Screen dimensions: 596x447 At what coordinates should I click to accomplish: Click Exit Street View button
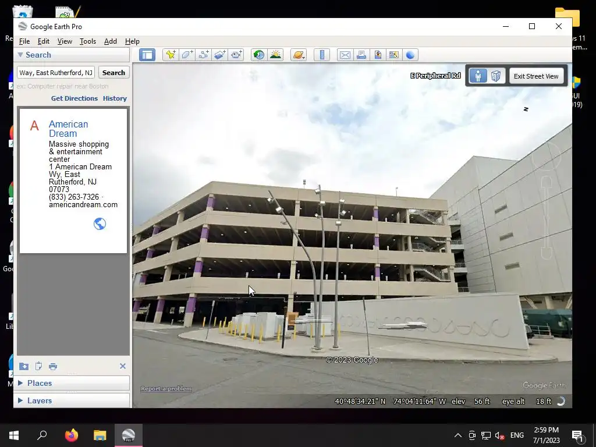click(x=536, y=76)
